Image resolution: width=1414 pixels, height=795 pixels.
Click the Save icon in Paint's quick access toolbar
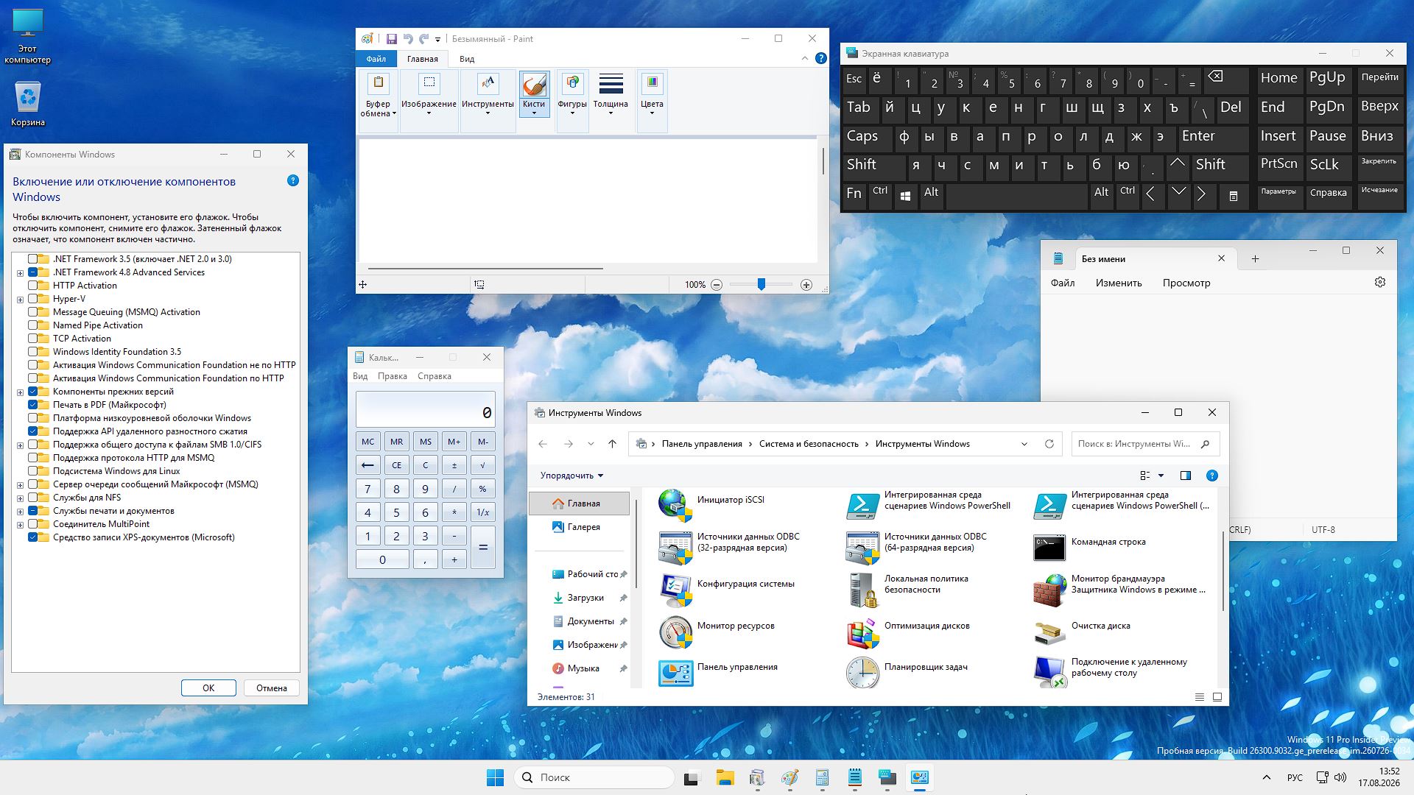[x=391, y=39]
